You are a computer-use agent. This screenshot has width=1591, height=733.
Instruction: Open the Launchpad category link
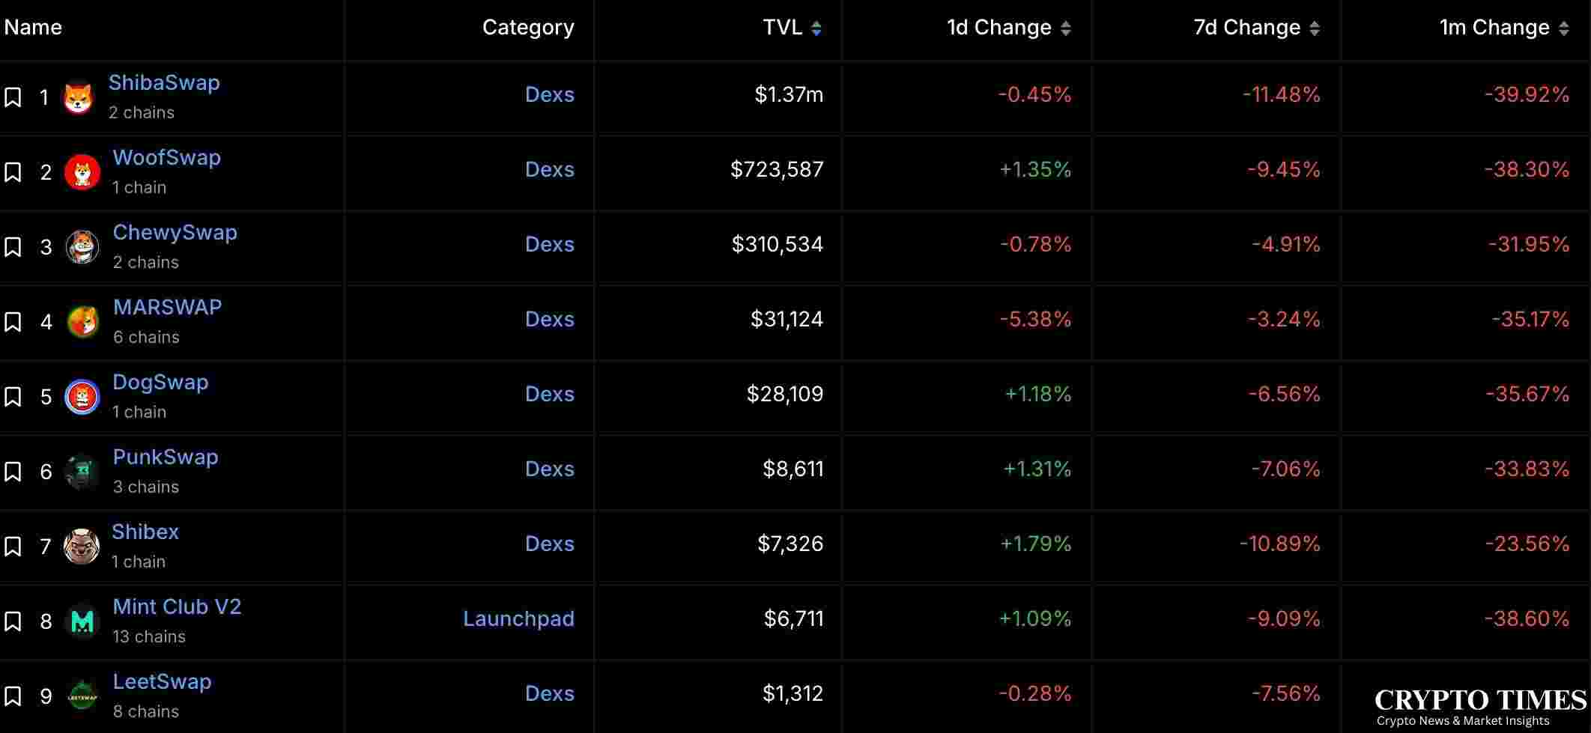pos(518,618)
